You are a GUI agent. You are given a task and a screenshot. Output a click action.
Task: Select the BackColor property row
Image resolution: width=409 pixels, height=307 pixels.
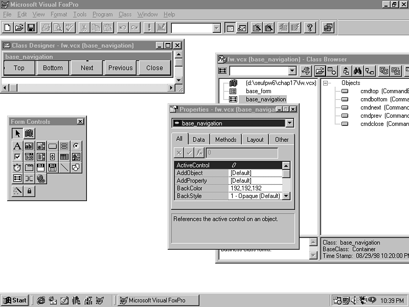(201, 188)
